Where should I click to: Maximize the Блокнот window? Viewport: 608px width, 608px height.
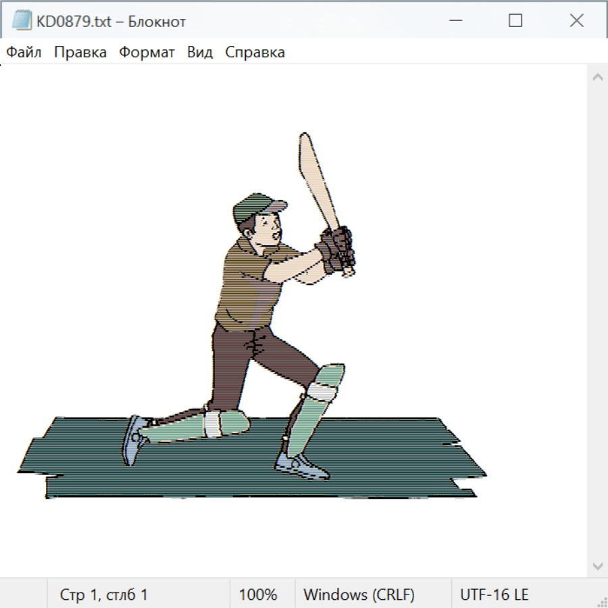coord(515,21)
